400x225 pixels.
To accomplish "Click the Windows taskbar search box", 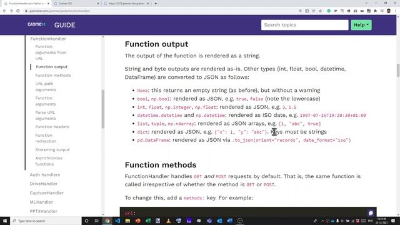I will [46, 221].
